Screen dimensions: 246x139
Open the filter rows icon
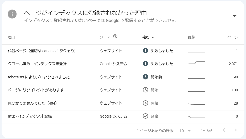235,15
